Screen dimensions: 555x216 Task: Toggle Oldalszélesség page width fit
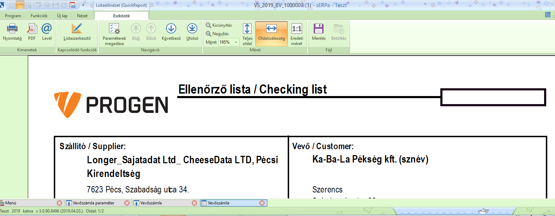pyautogui.click(x=272, y=34)
